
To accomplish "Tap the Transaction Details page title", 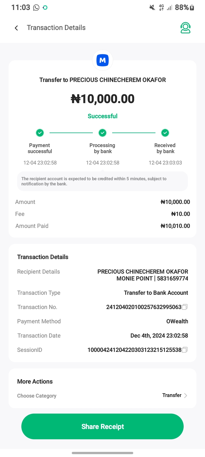I will coord(56,28).
